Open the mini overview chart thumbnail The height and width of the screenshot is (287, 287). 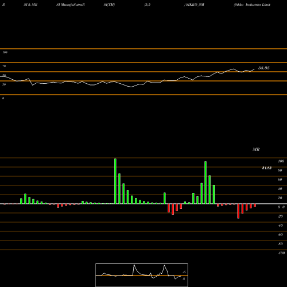(x=142, y=275)
